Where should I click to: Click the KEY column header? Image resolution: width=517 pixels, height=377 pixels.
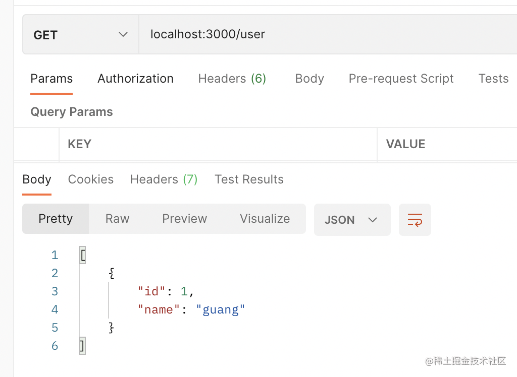tap(79, 144)
